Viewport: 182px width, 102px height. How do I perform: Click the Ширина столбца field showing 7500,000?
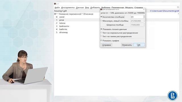(137, 25)
